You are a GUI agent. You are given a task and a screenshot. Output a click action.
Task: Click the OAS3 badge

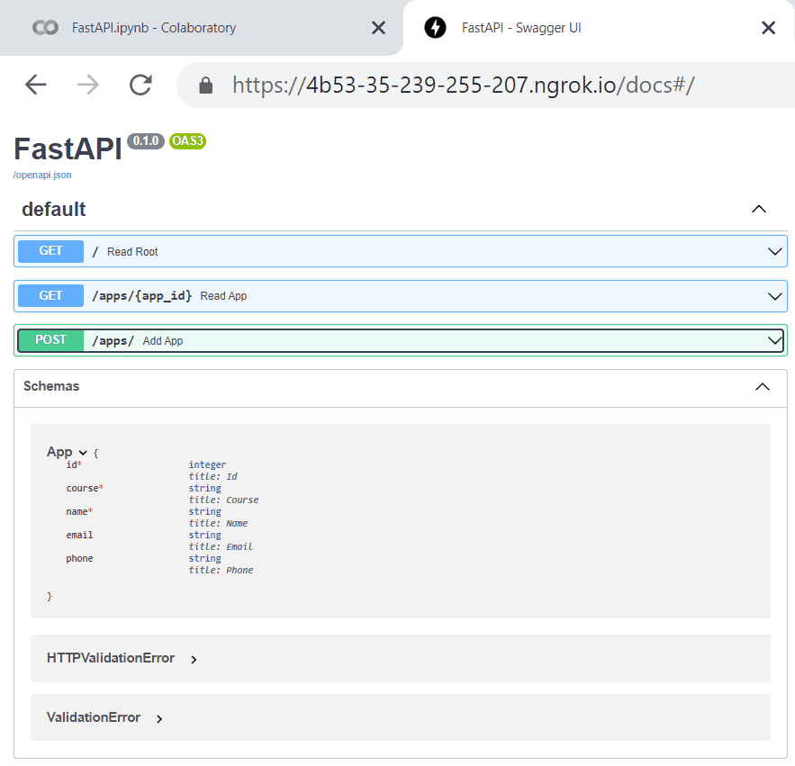(187, 141)
